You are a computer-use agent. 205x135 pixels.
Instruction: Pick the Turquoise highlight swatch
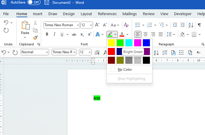(129, 43)
